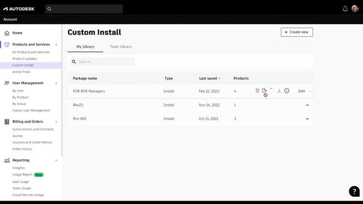Image resolution: width=363 pixels, height=204 pixels.
Task: Collapse the User Management section
Action: tap(56, 83)
